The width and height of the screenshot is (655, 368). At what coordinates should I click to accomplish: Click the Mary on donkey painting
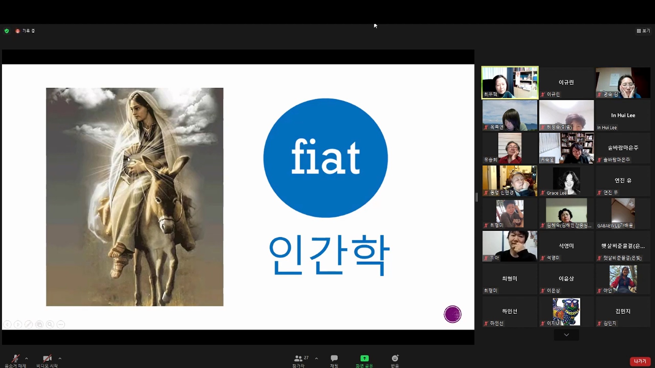135,197
